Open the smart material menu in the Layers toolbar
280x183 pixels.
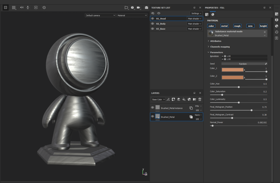click(x=189, y=100)
